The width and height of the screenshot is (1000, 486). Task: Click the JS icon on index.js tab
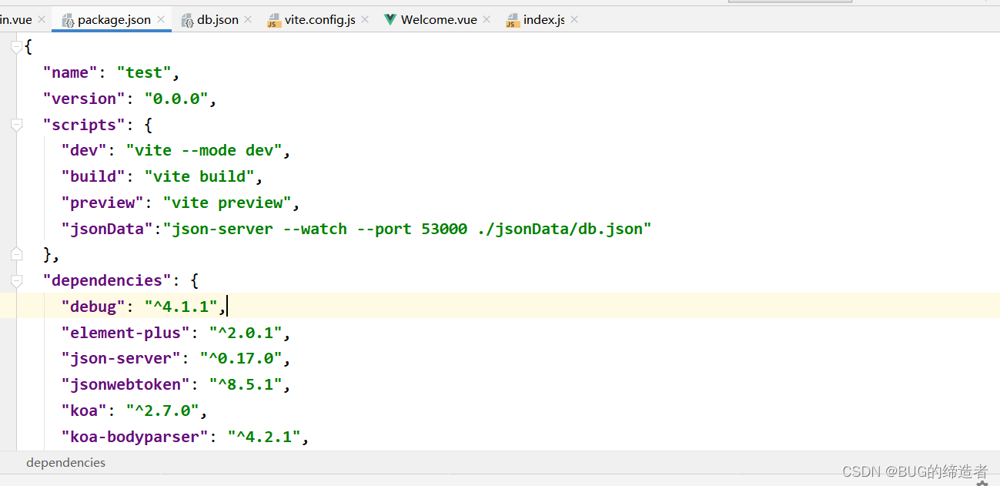pyautogui.click(x=512, y=19)
